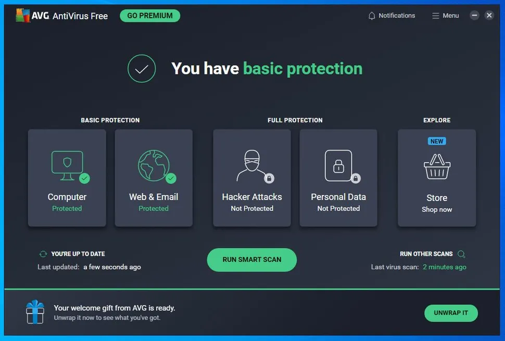505x341 pixels.
Task: Open the hamburger Menu
Action: tap(445, 16)
